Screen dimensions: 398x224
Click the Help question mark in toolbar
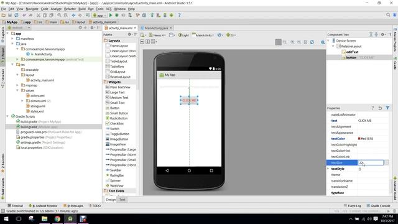coord(179,15)
